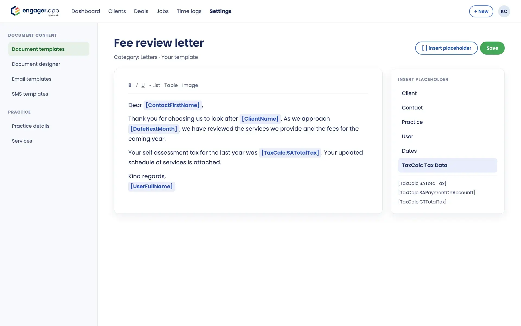
Task: Click the insert placeholder button
Action: pyautogui.click(x=446, y=48)
